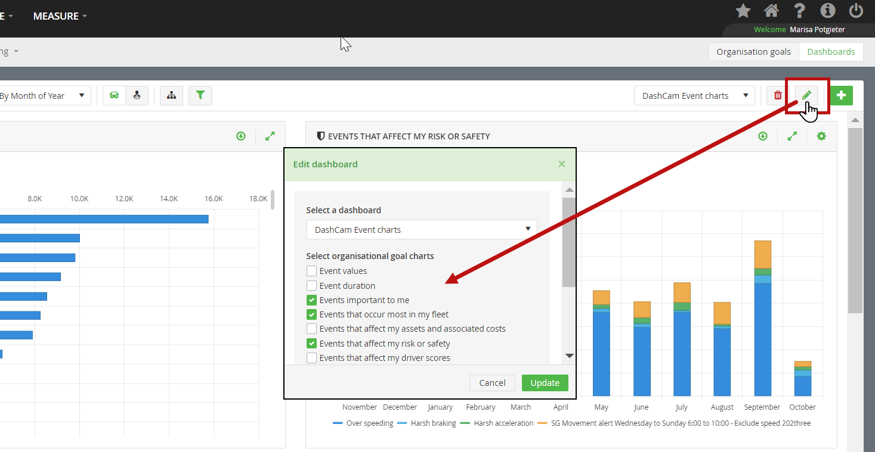
Task: Click the green funnel filter button
Action: pos(200,95)
